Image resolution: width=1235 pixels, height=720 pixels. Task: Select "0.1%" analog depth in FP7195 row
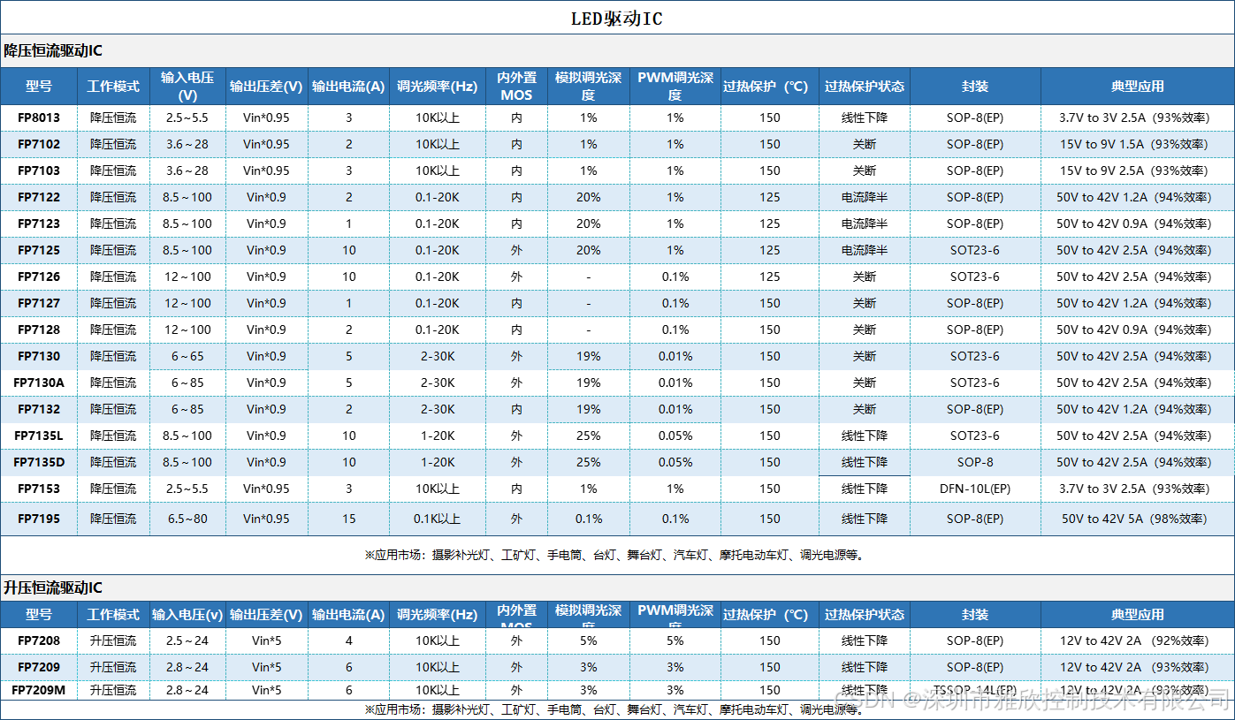pos(589,519)
